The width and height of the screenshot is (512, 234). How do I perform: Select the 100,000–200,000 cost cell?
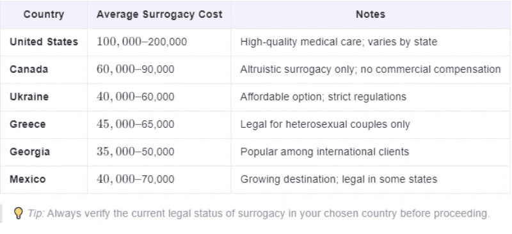(x=141, y=42)
